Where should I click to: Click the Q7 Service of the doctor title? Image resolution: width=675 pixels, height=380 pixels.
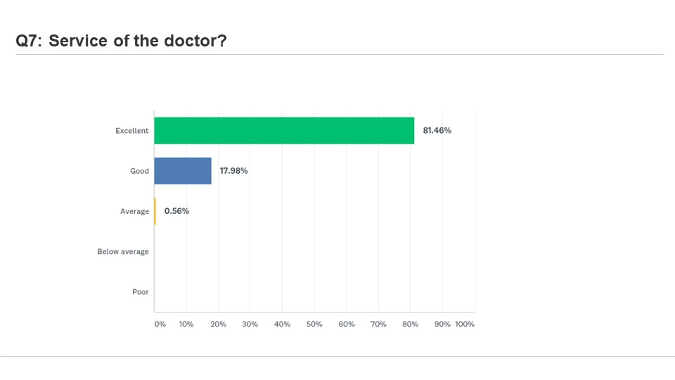(x=121, y=41)
